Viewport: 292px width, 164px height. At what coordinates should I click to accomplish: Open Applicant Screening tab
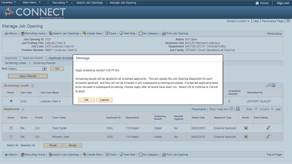60,58
